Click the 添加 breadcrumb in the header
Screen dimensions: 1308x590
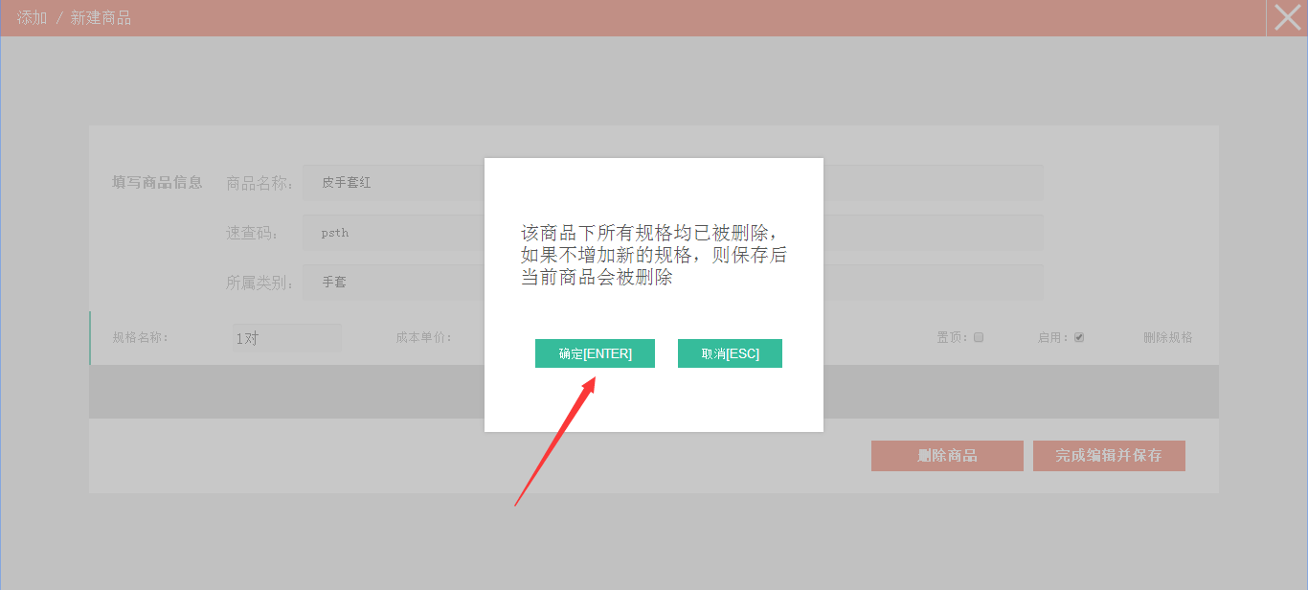(x=32, y=18)
